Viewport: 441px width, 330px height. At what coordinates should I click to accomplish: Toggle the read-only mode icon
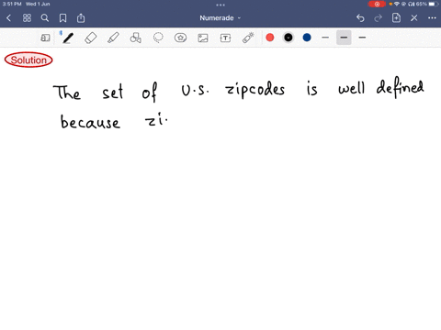pyautogui.click(x=45, y=38)
